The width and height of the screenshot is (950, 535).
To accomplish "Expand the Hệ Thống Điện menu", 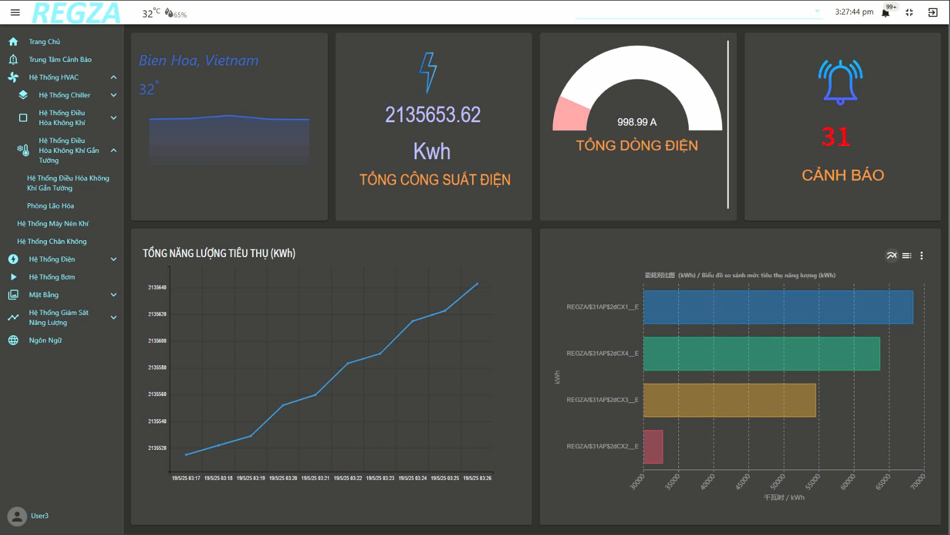I will (114, 259).
